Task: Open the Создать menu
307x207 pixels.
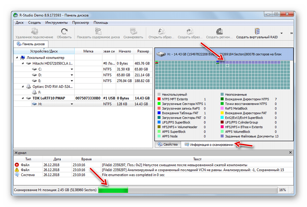Action: 34,23
